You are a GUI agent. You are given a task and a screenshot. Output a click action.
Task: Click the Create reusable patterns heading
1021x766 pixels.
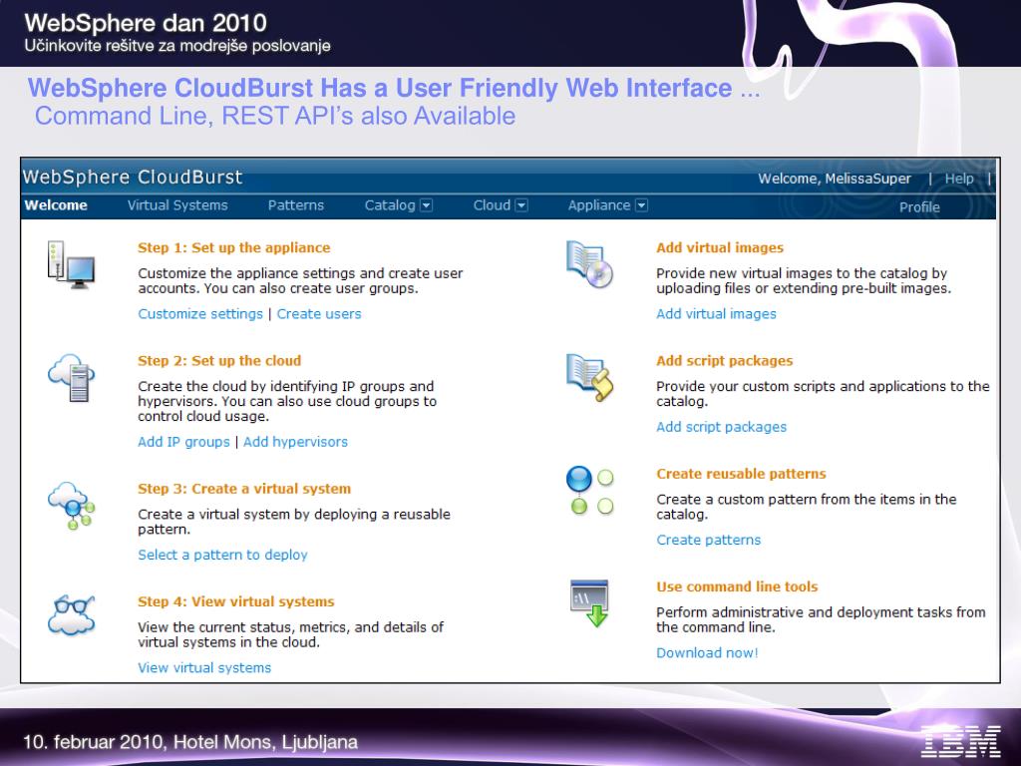tap(741, 474)
